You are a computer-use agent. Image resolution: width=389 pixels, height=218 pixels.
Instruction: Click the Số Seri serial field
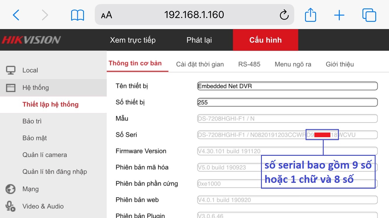(x=287, y=135)
